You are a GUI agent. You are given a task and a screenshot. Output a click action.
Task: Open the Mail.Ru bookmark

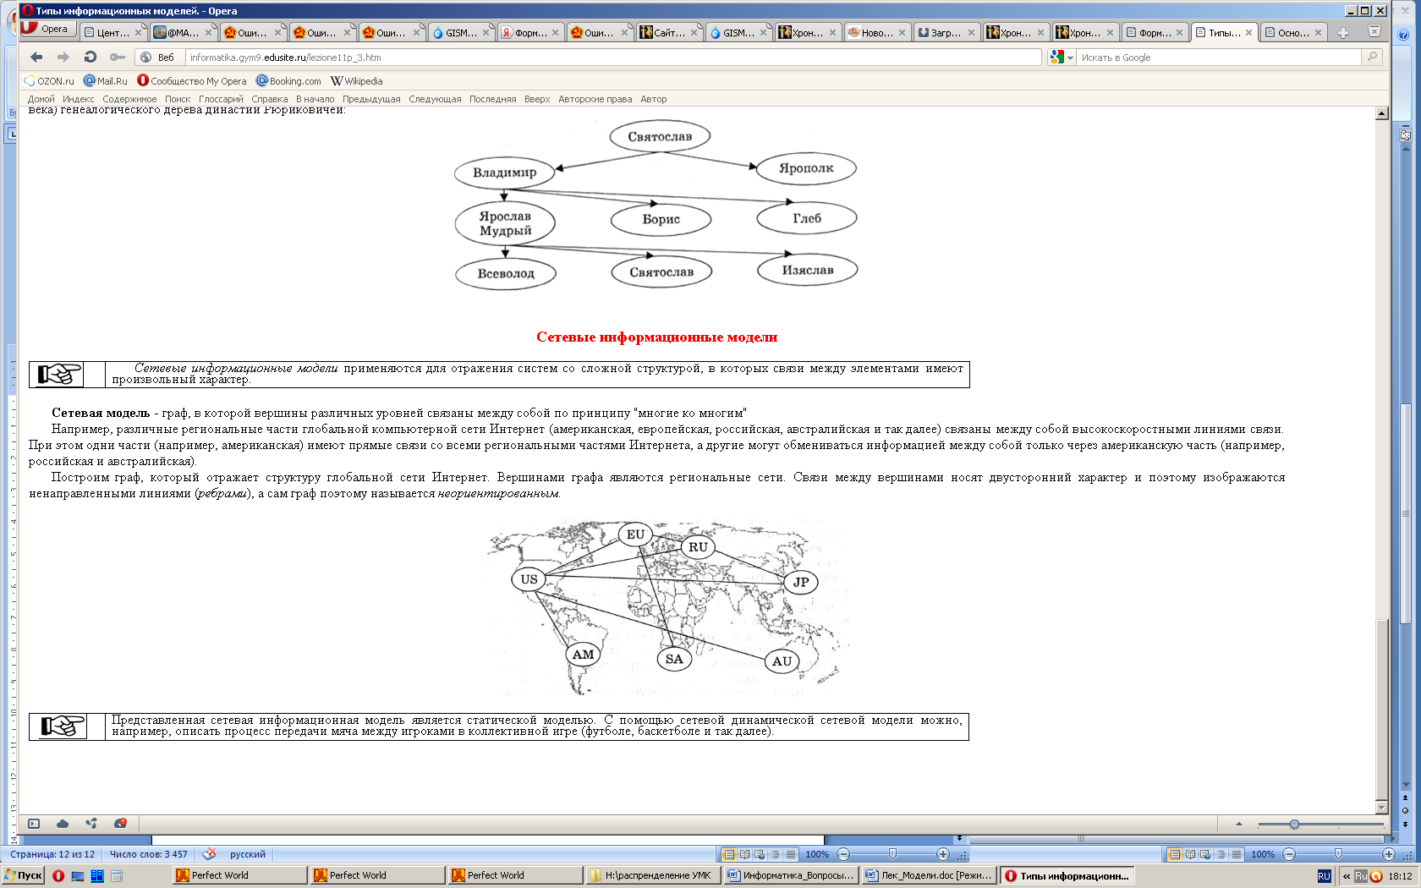[106, 81]
